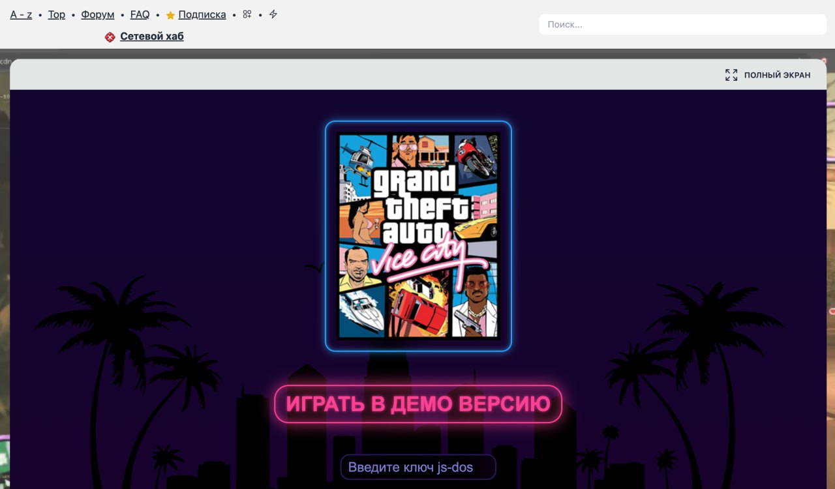
Task: Click the grey player header bar
Action: click(391, 74)
